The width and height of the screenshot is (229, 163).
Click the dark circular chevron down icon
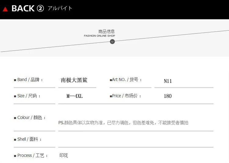coord(112,42)
